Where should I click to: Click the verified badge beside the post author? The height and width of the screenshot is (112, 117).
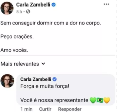[54, 5]
